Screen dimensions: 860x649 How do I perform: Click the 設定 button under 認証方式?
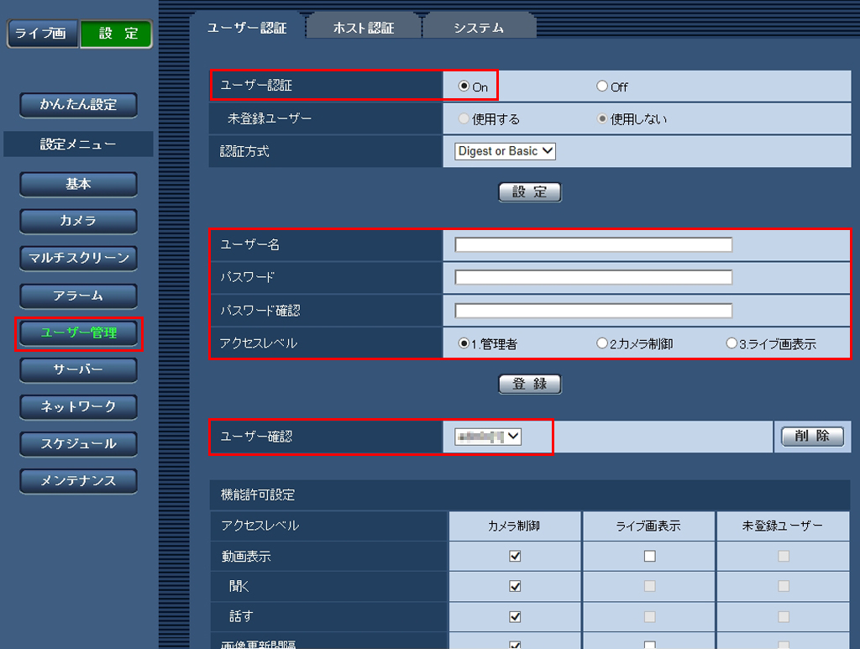tap(529, 192)
